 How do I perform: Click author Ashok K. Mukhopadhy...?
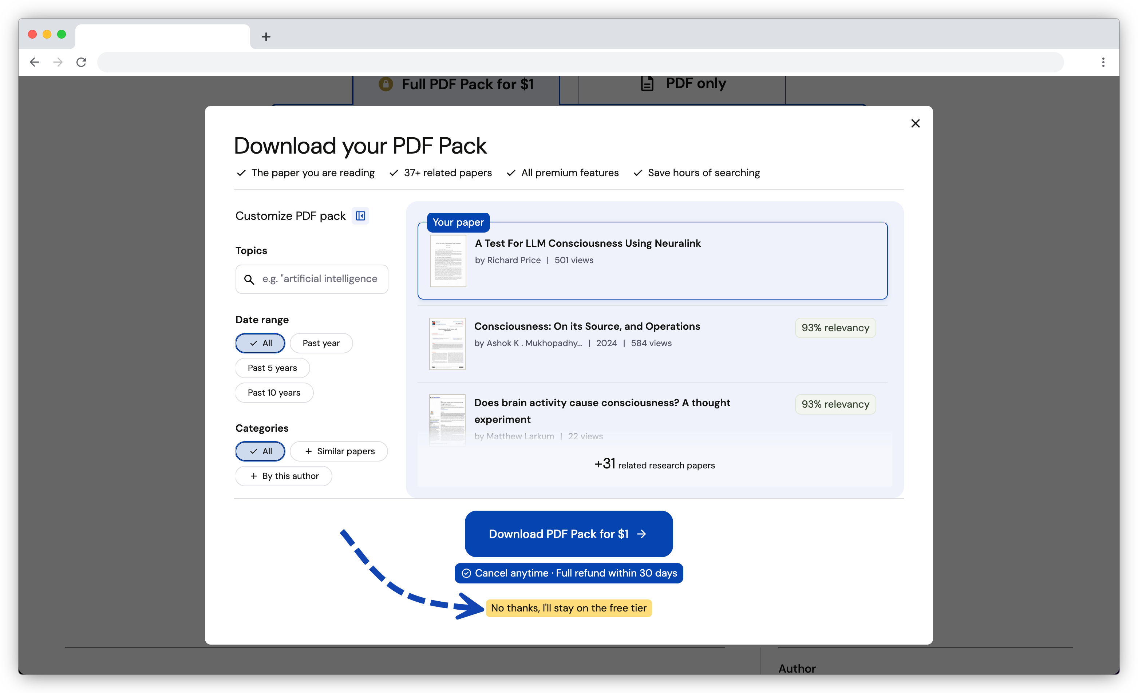click(x=534, y=343)
